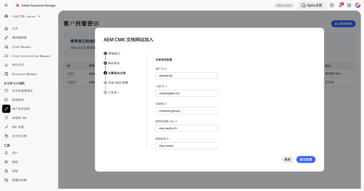Click the 提交配置 submit button
364x191 pixels.
point(306,160)
